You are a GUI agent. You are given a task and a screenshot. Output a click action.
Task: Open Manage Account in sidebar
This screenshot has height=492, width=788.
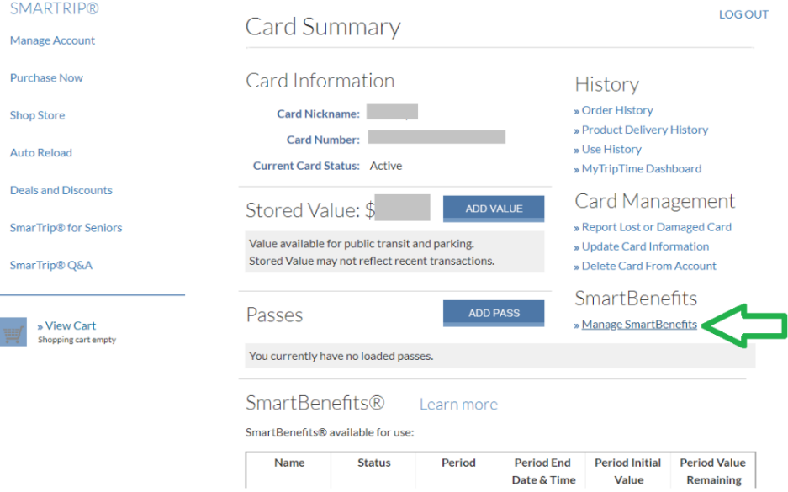coord(52,40)
